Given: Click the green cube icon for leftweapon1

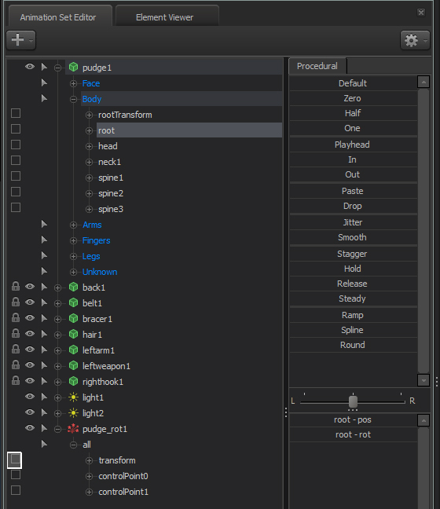Looking at the screenshot, I should pos(74,366).
